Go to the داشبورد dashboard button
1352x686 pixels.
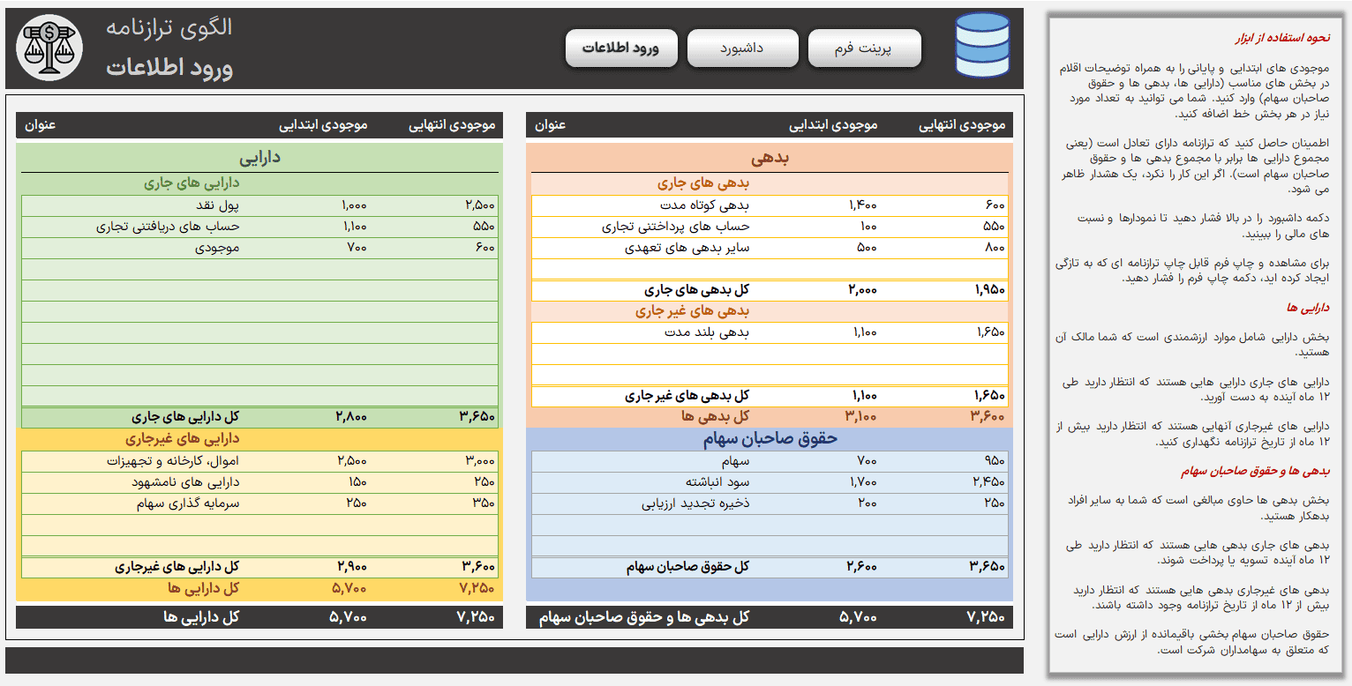(742, 48)
